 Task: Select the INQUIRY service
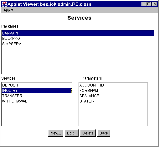(37, 90)
